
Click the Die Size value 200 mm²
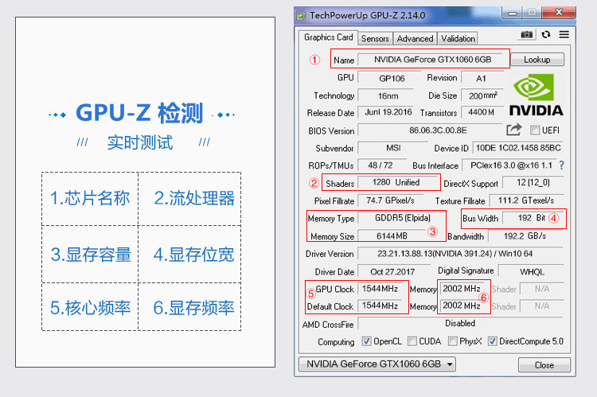(482, 95)
